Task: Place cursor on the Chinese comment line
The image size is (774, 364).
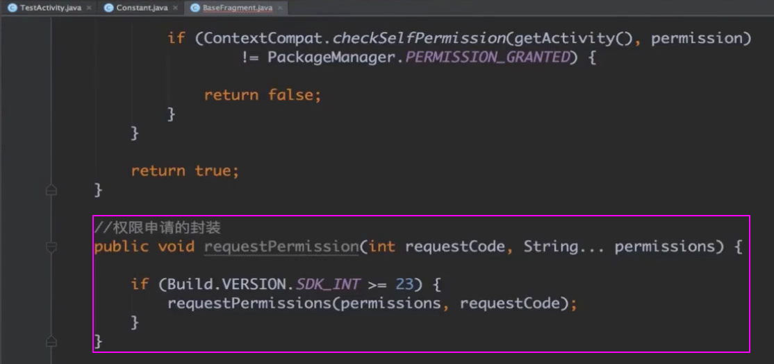Action: (158, 227)
